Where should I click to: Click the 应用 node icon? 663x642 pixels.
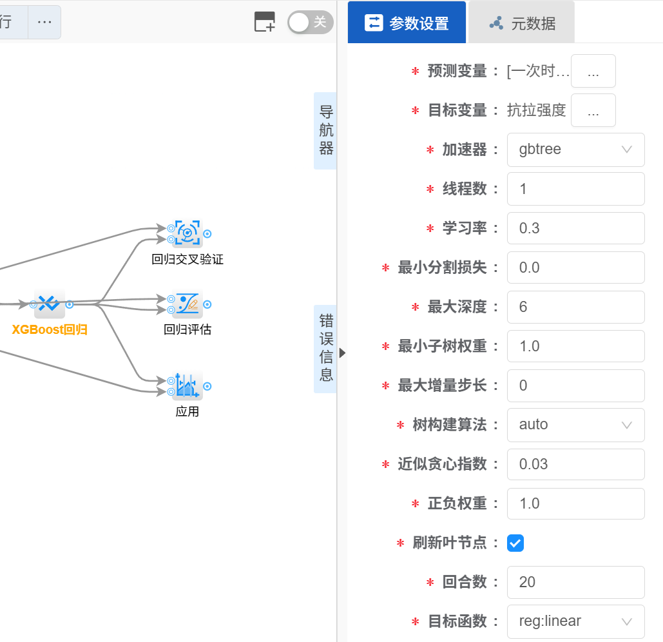point(187,385)
